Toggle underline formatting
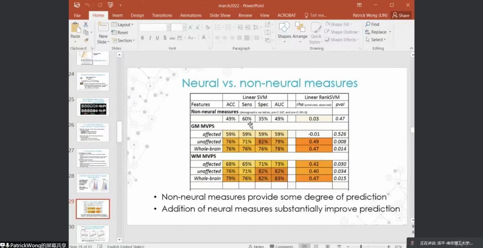 (x=157, y=38)
